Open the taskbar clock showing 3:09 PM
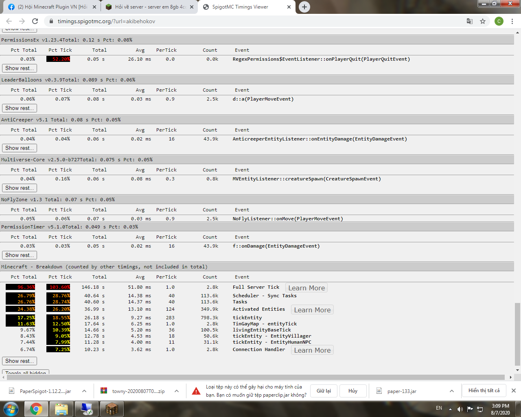 pos(500,409)
